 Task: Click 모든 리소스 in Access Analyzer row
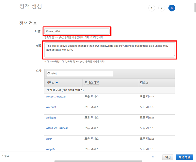pyautogui.click(x=147, y=96)
